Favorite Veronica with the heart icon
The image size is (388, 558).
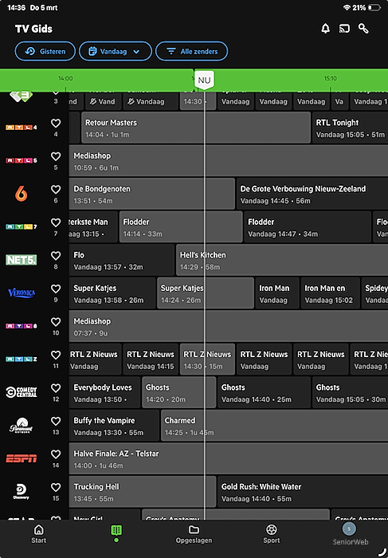click(x=56, y=289)
